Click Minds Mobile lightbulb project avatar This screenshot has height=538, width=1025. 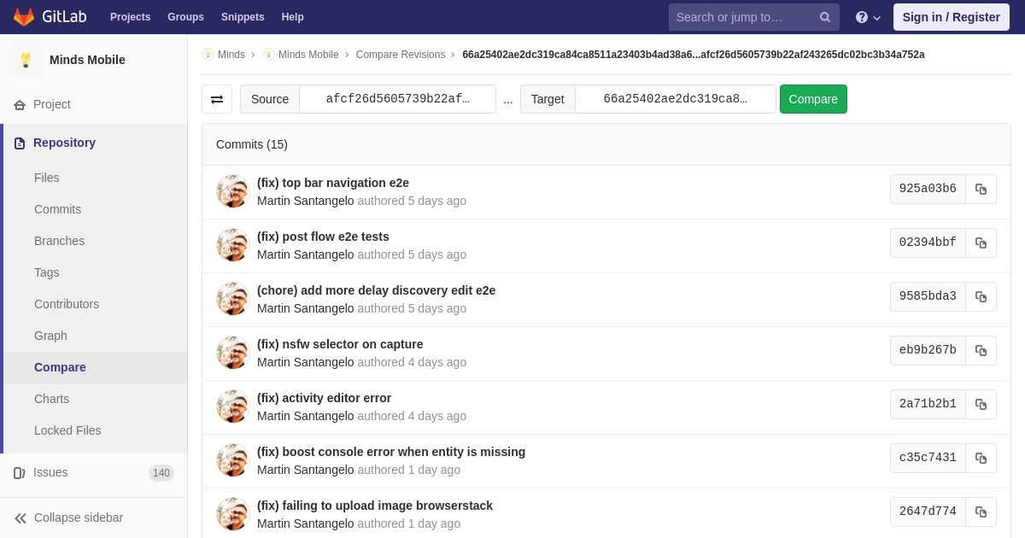click(x=26, y=60)
